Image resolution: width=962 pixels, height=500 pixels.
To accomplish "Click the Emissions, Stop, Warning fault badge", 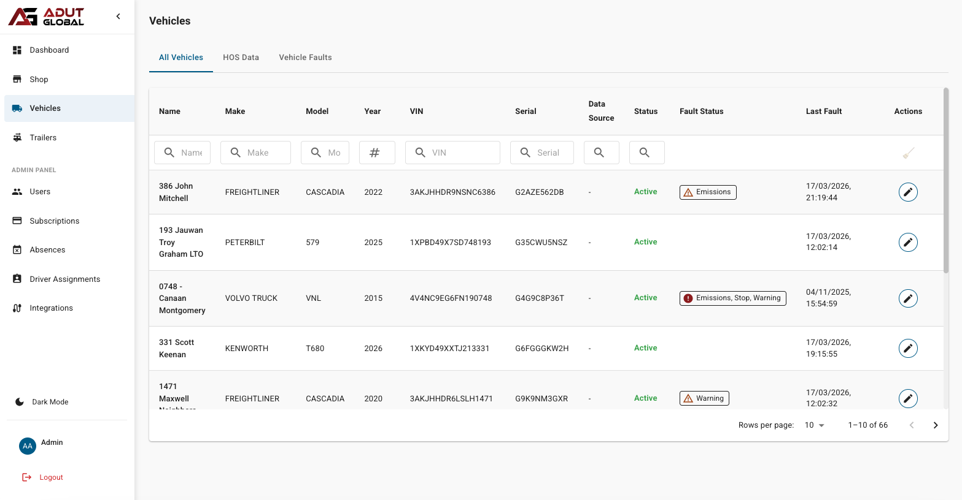I will (732, 298).
